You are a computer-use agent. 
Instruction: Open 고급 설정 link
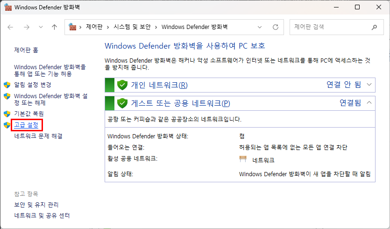[26, 125]
